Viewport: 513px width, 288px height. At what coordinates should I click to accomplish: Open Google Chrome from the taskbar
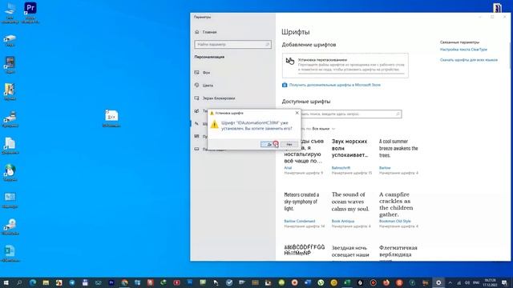pyautogui.click(x=124, y=282)
